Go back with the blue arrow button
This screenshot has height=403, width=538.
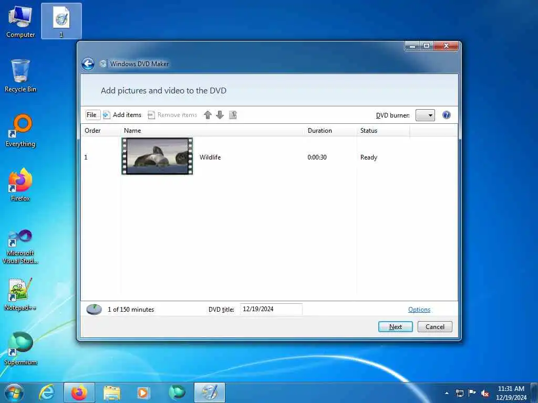pos(88,64)
